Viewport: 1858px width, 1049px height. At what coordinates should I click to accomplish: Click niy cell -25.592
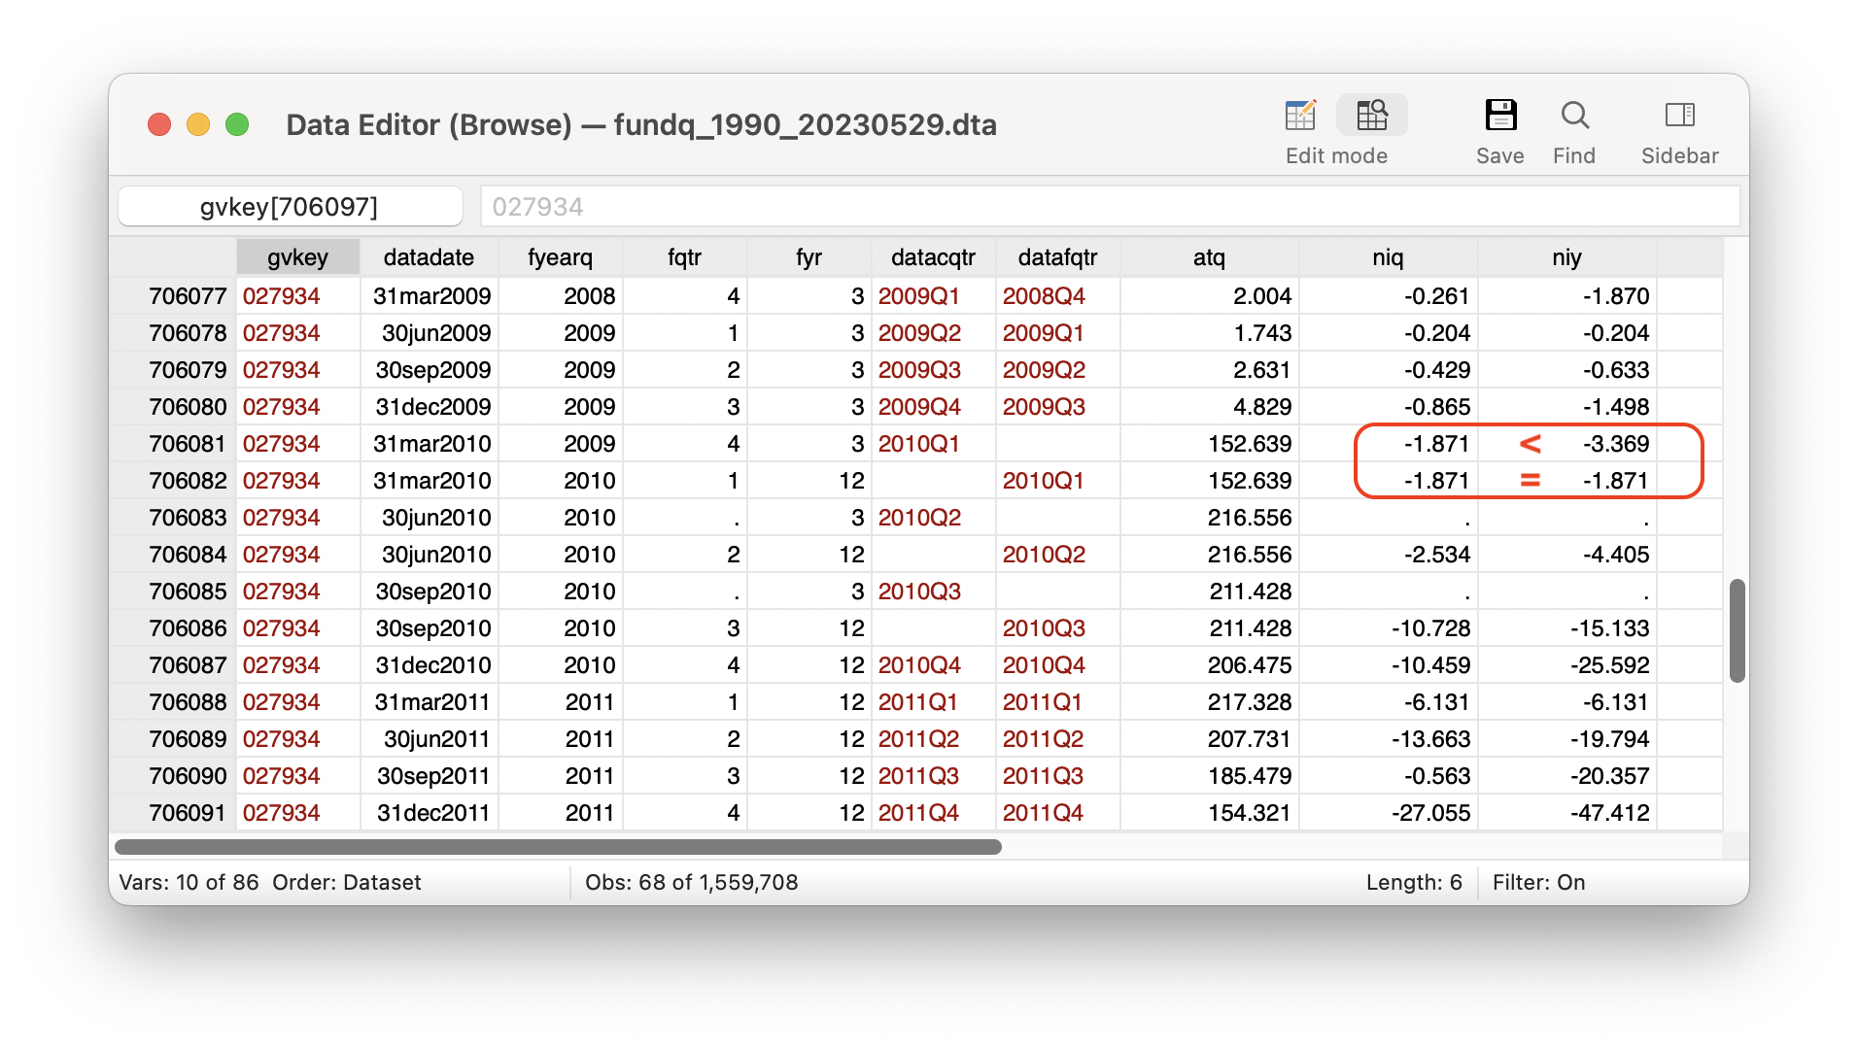click(1566, 665)
